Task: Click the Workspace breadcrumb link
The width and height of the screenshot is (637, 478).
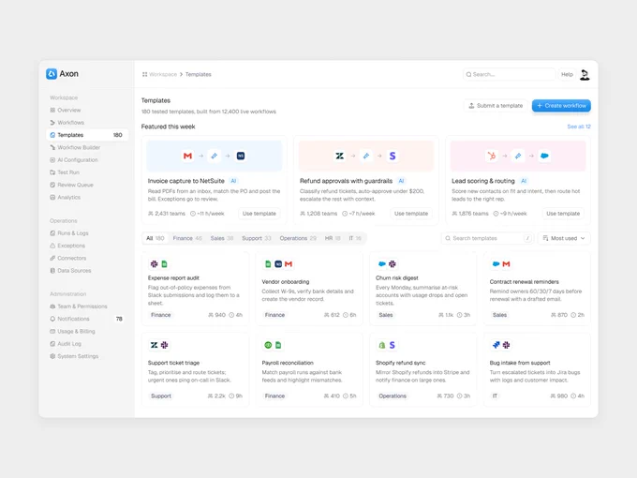Action: 163,74
